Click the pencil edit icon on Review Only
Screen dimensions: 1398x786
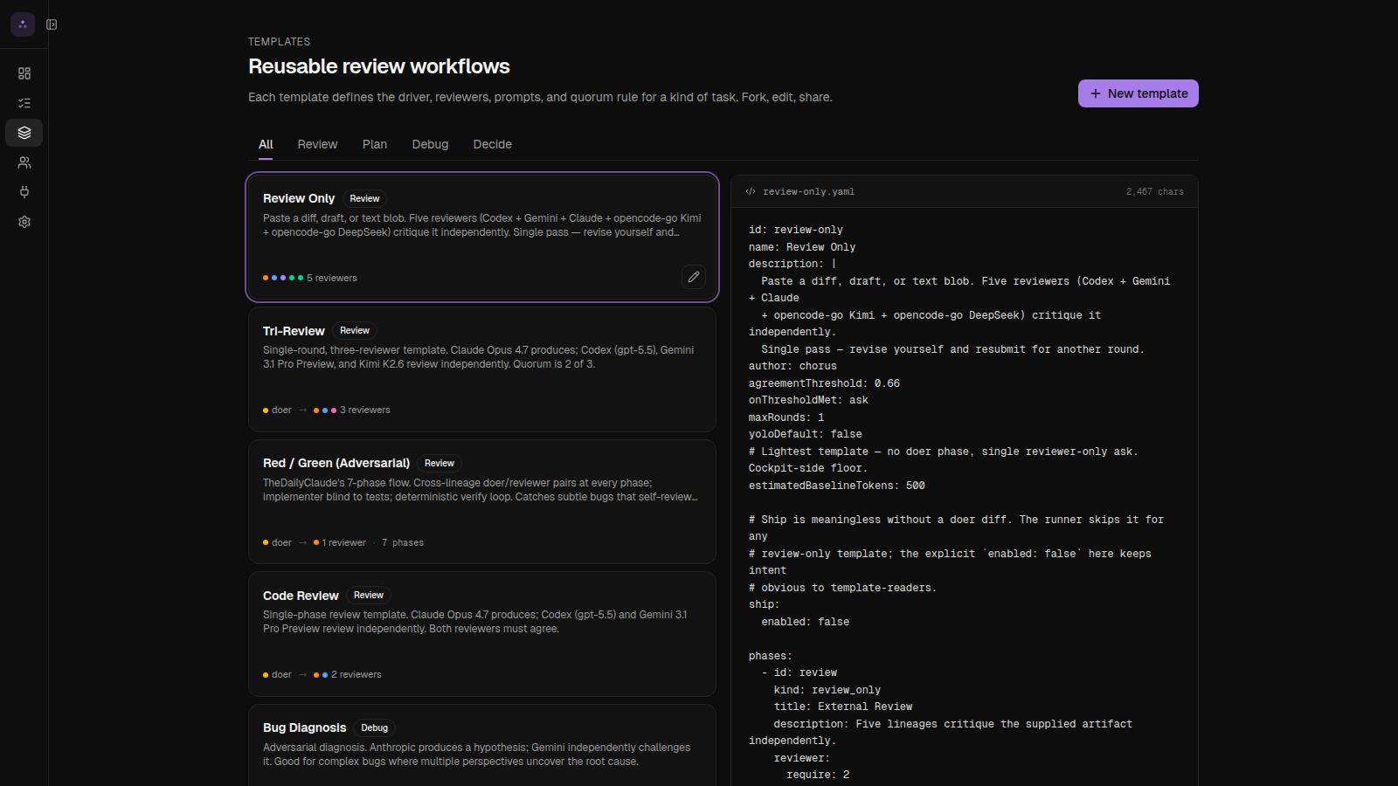pos(694,277)
